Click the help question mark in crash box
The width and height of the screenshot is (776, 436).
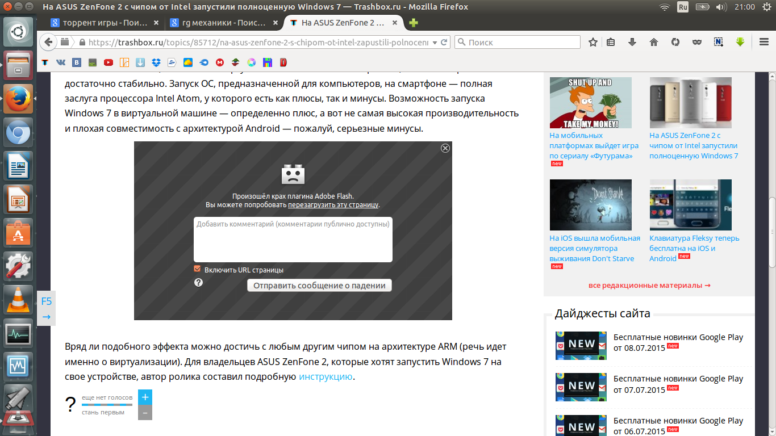(198, 282)
